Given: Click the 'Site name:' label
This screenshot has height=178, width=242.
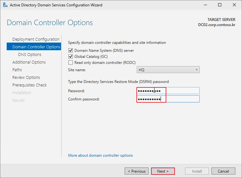Looking at the screenshot, I should [77, 70].
